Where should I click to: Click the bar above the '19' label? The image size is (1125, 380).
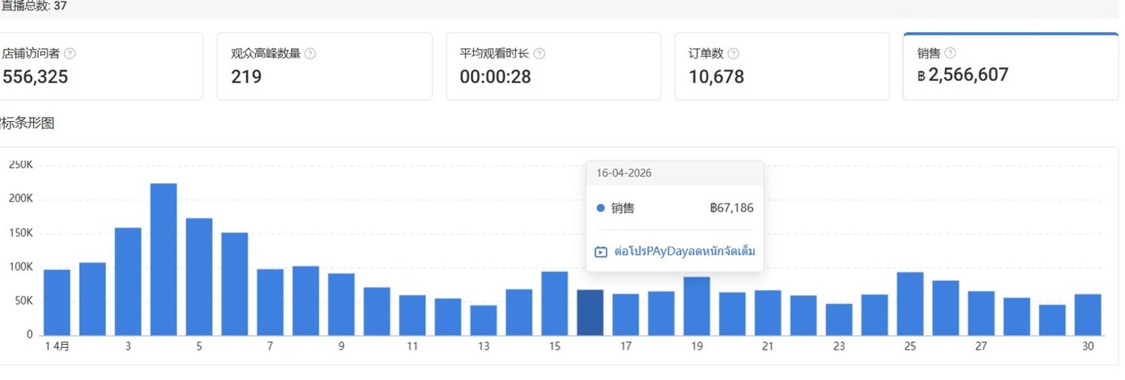point(697,306)
